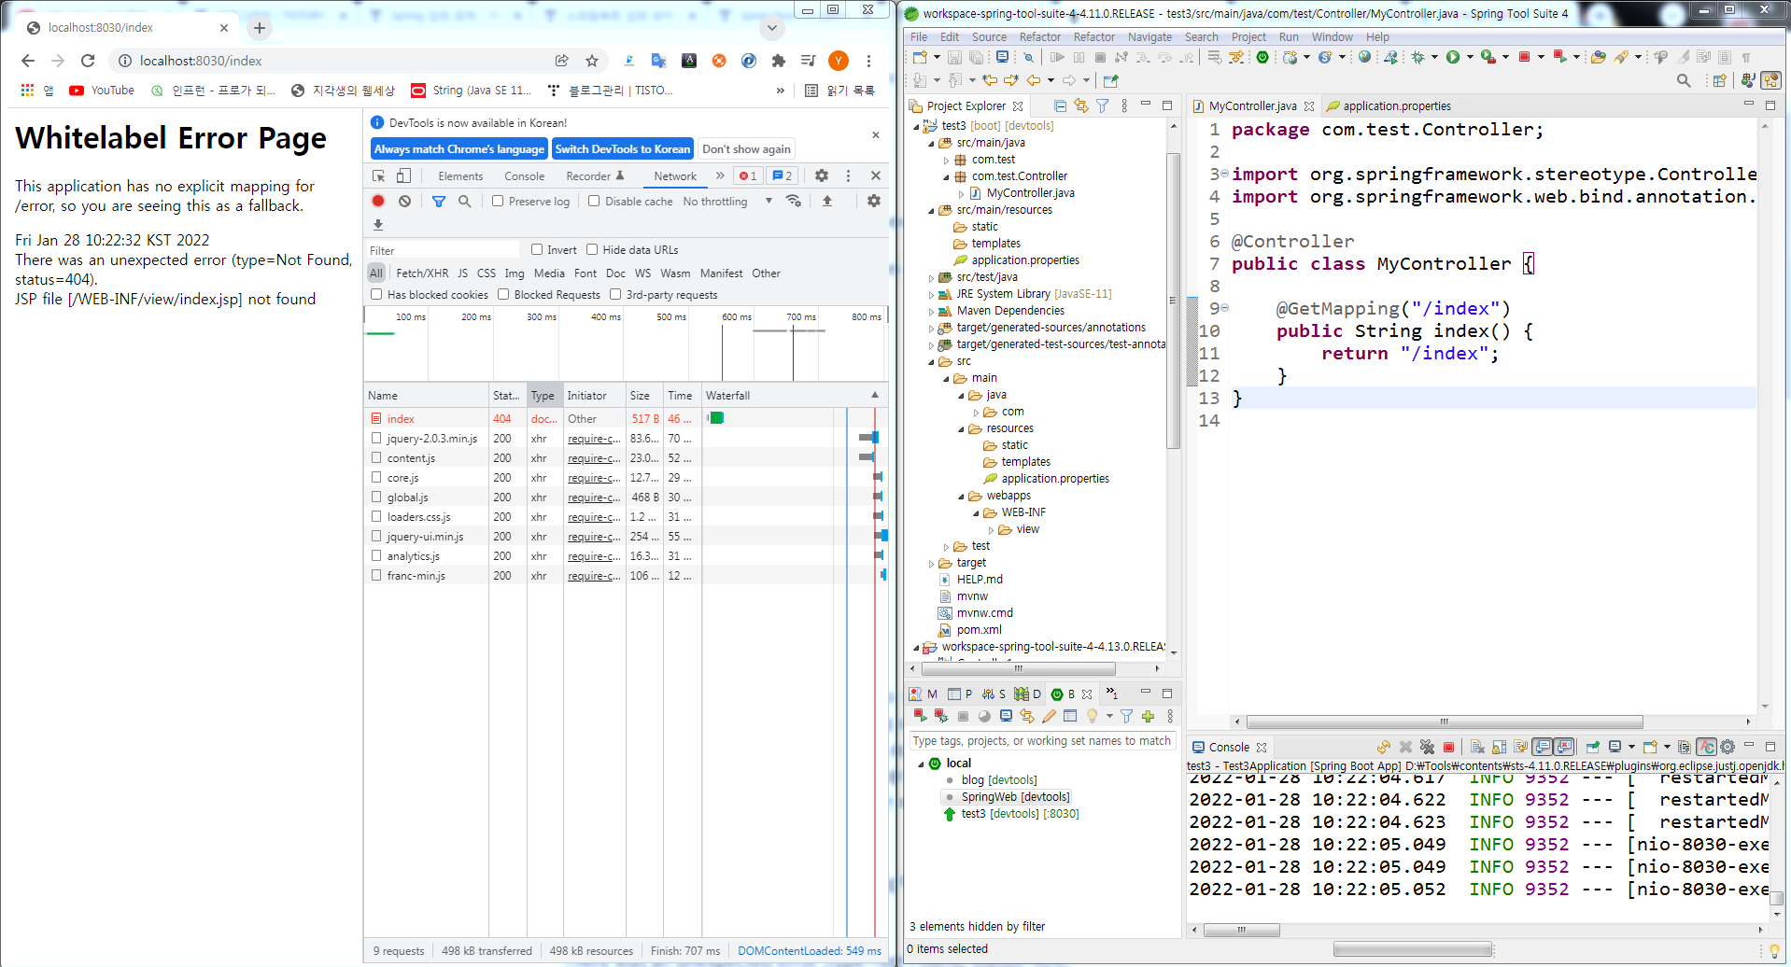Viewport: 1791px width, 967px height.
Task: Click the green Run button in STS toolbar
Action: (1453, 57)
